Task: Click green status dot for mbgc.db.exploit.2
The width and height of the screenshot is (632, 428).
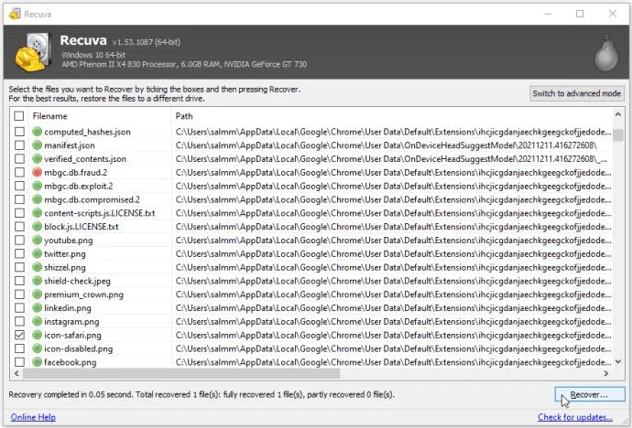Action: coord(37,186)
